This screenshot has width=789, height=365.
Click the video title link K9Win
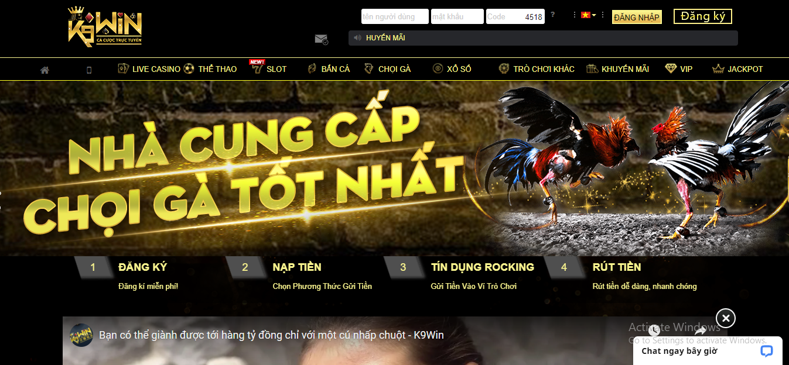pyautogui.click(x=272, y=335)
